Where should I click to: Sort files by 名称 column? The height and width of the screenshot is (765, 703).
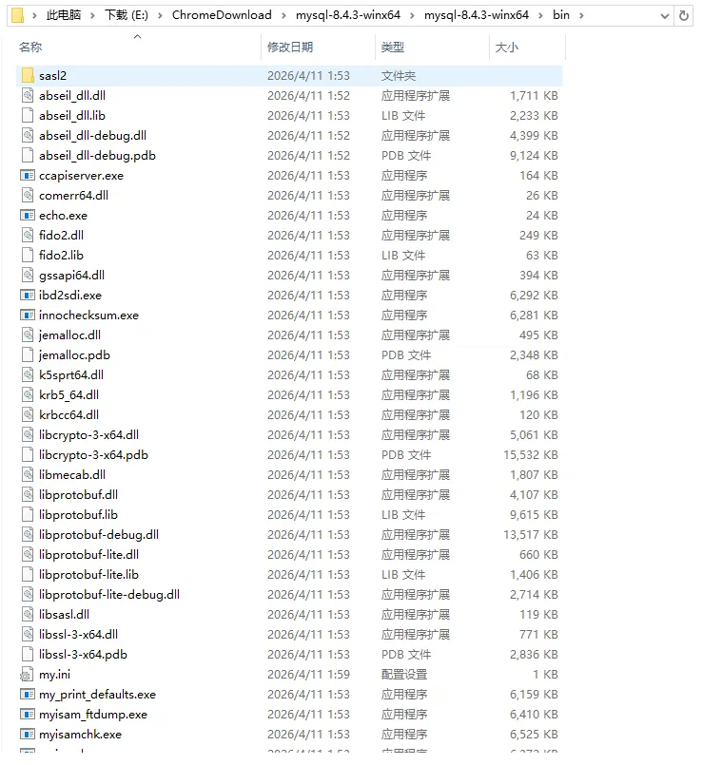coord(30,48)
